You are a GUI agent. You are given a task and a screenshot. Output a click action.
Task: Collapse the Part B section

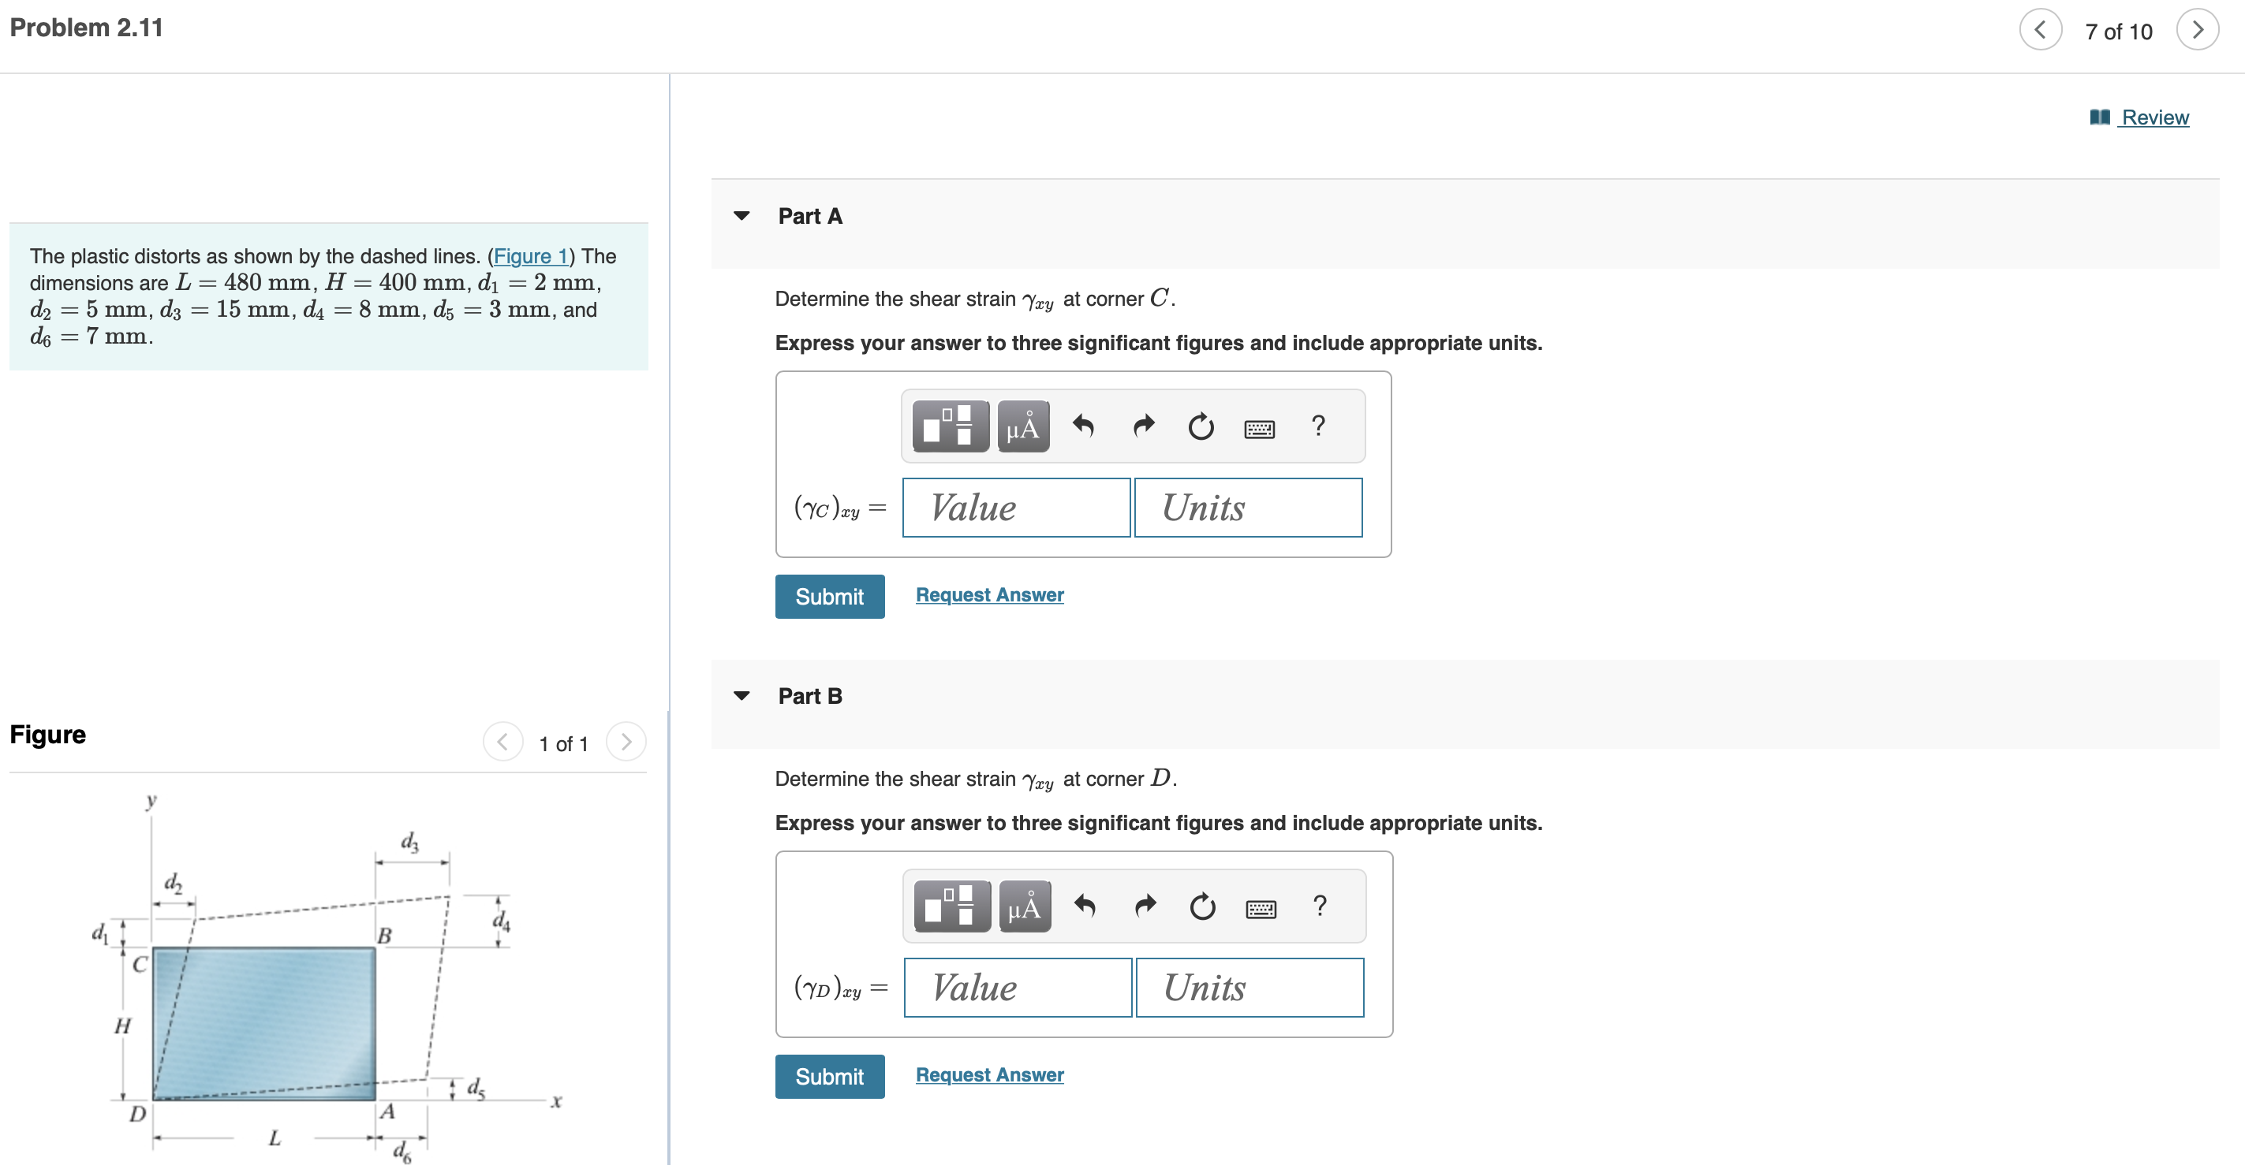741,696
